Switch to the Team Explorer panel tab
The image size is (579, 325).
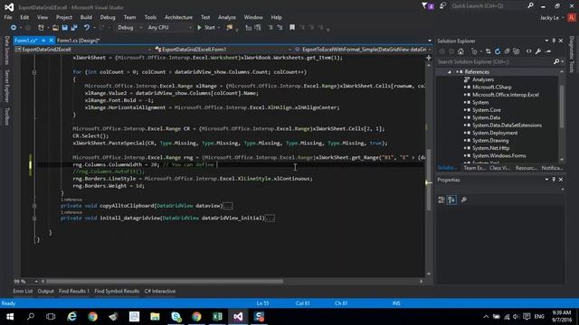[x=474, y=168]
